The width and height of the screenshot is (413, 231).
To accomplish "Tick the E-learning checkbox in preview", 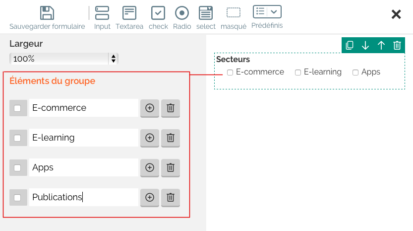I will 298,73.
